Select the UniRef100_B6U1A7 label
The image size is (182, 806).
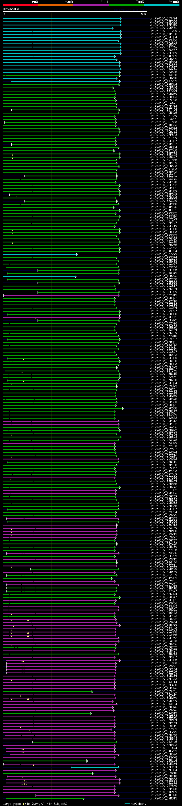click(163, 412)
